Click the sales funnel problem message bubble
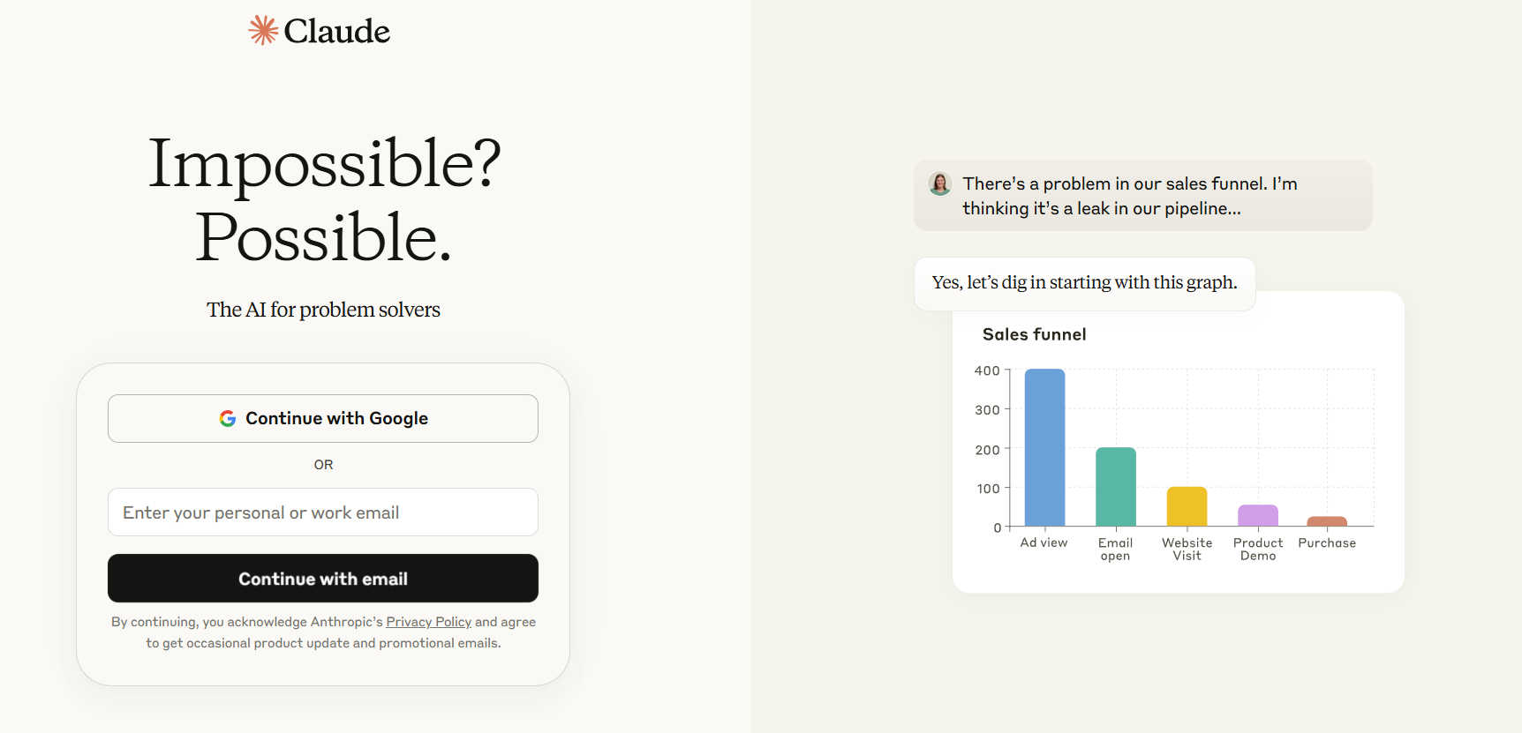1522x733 pixels. (x=1143, y=196)
